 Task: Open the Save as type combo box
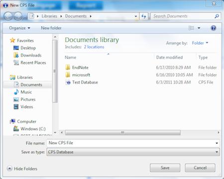pyautogui.click(x=133, y=152)
